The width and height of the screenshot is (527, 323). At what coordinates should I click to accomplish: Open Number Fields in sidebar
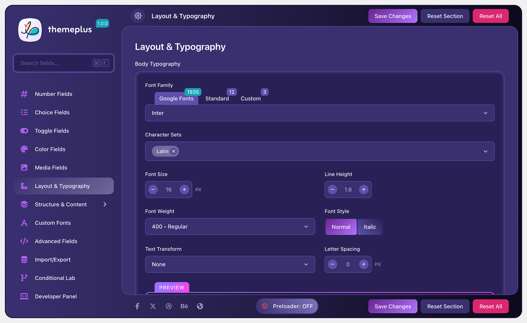(64, 94)
